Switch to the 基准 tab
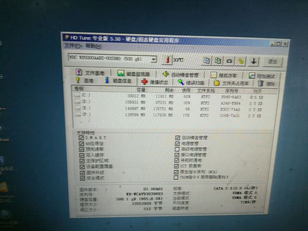 [x=85, y=80]
